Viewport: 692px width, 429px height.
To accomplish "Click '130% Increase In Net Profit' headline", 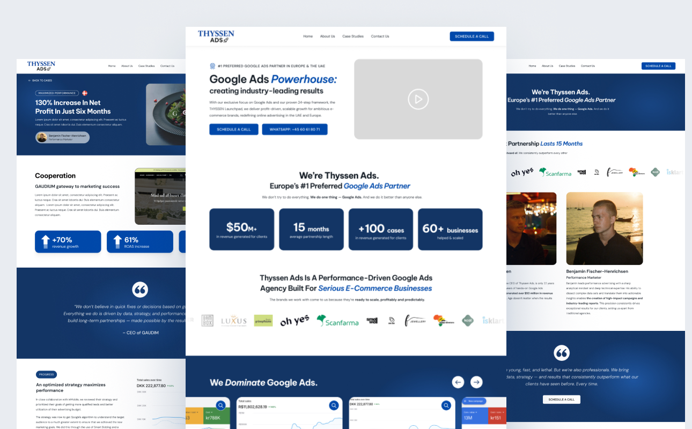I will (x=73, y=107).
